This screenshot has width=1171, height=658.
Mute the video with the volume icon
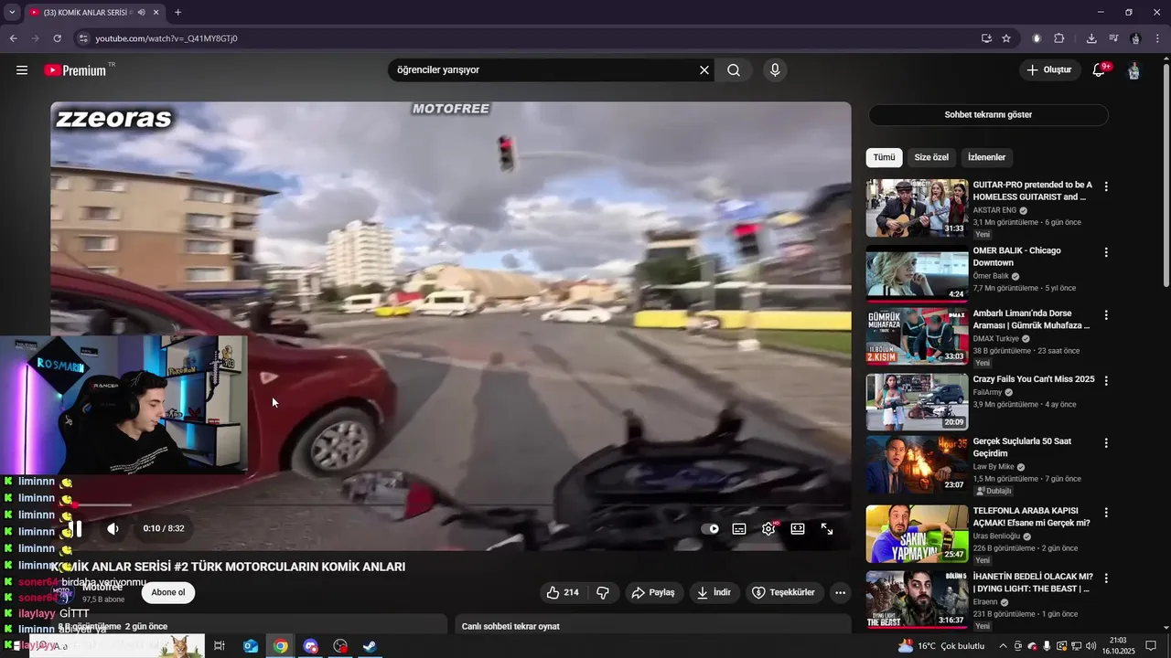(x=113, y=528)
